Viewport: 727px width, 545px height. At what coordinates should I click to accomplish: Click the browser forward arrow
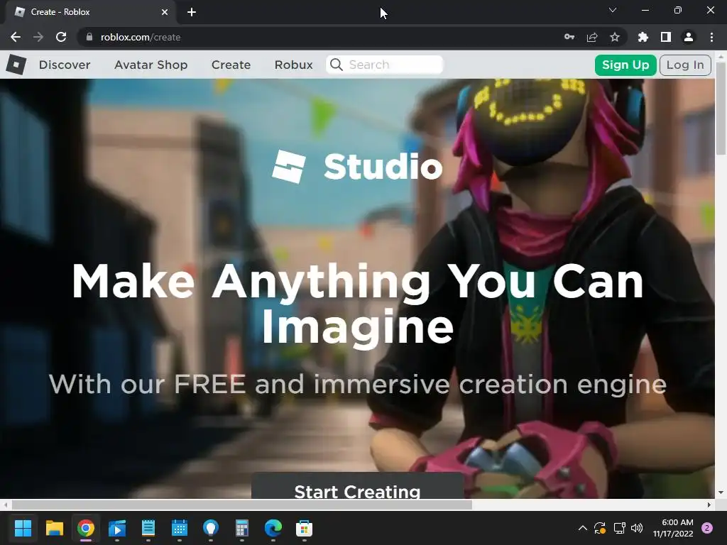click(38, 37)
